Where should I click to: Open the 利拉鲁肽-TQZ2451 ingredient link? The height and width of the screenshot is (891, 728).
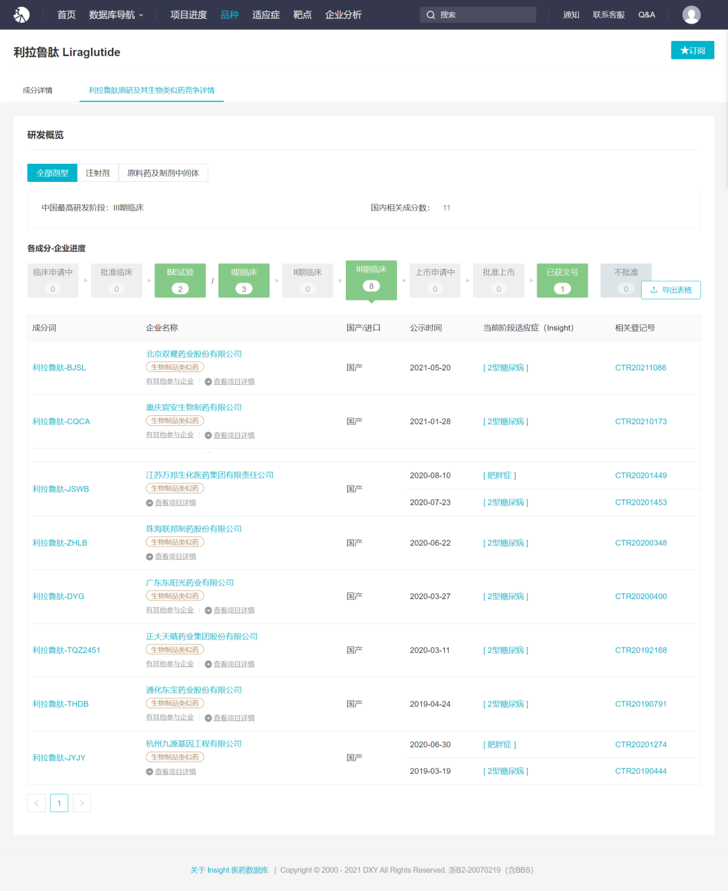(66, 650)
